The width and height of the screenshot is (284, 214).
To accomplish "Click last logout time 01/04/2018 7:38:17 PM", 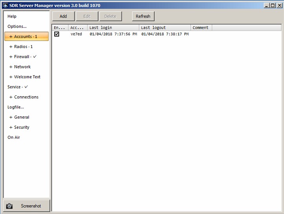I will point(165,34).
